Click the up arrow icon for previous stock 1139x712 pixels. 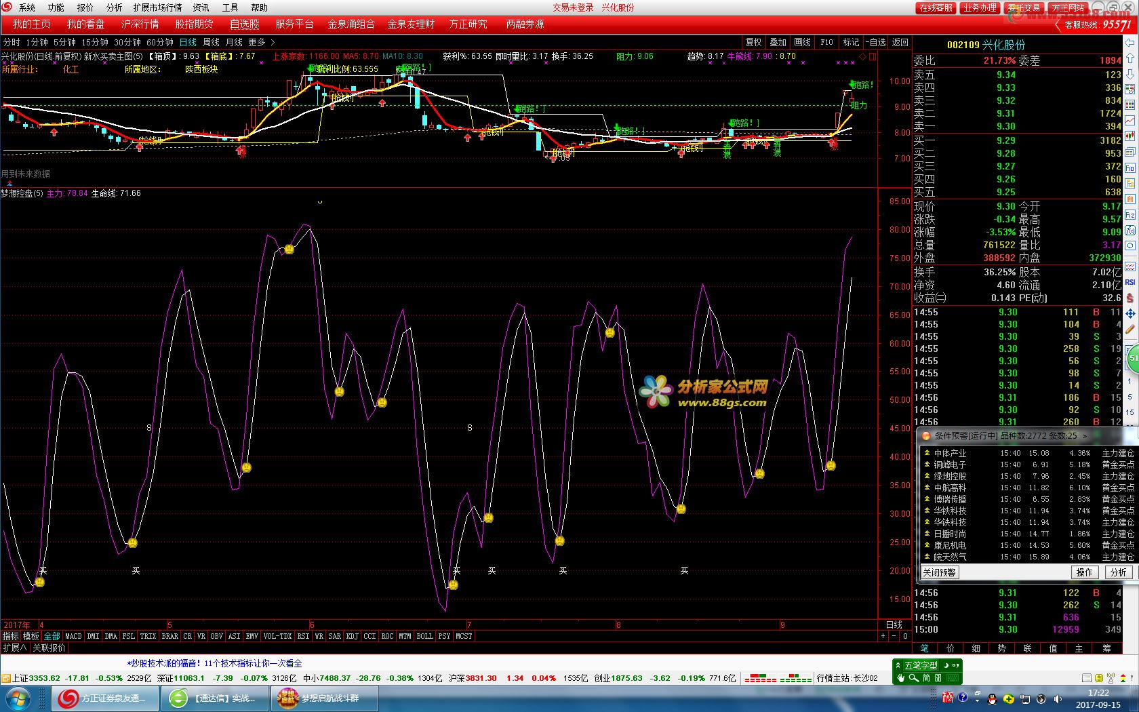click(1130, 58)
